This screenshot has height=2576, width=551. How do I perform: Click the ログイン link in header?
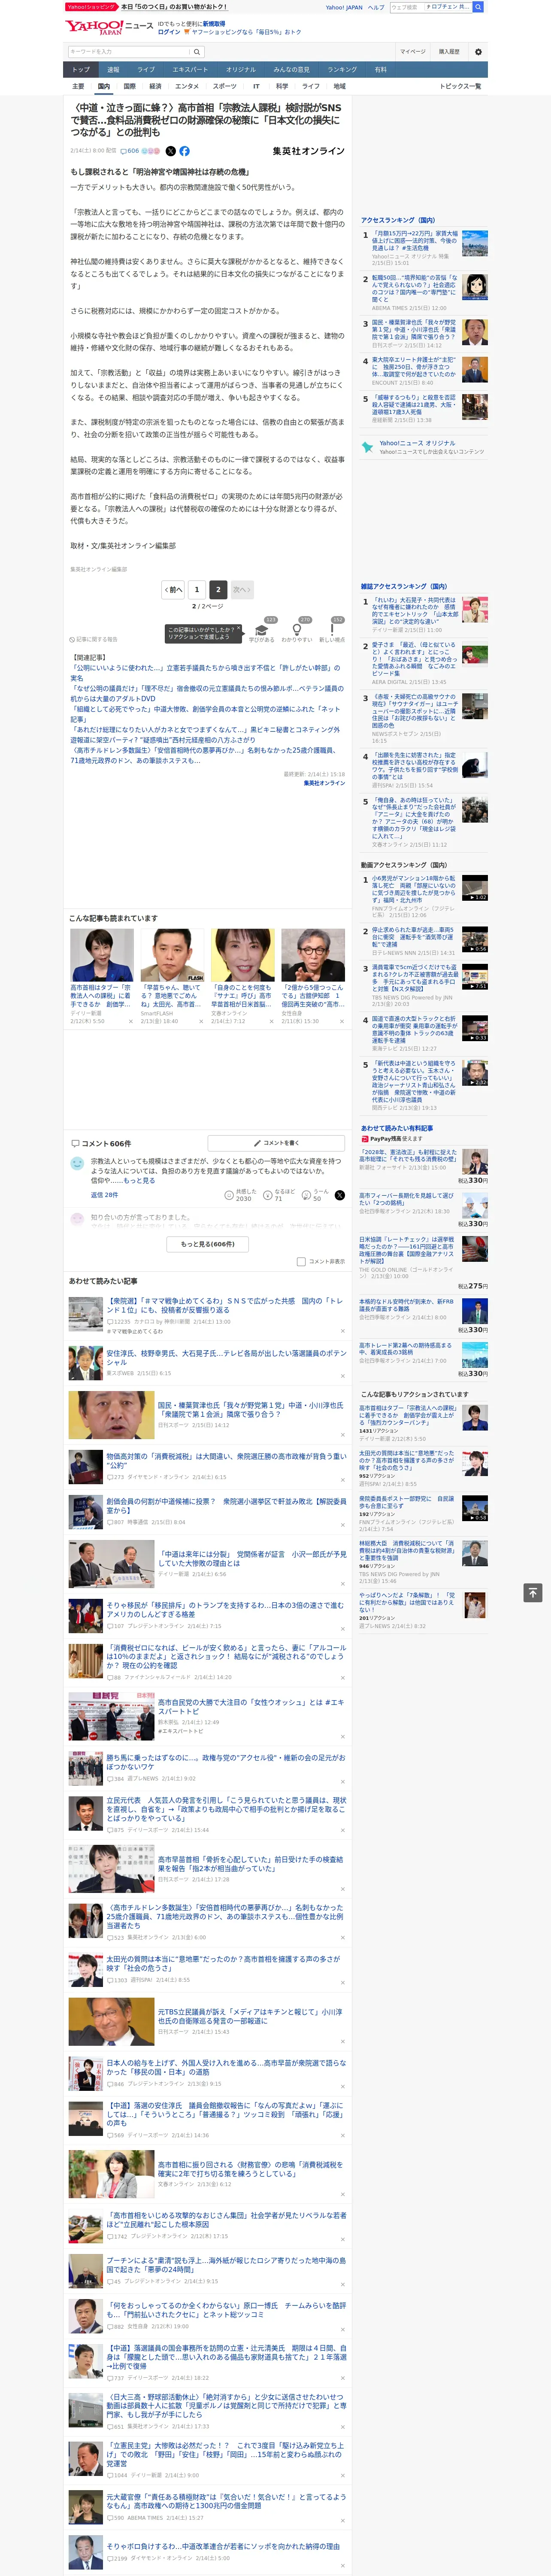[169, 32]
